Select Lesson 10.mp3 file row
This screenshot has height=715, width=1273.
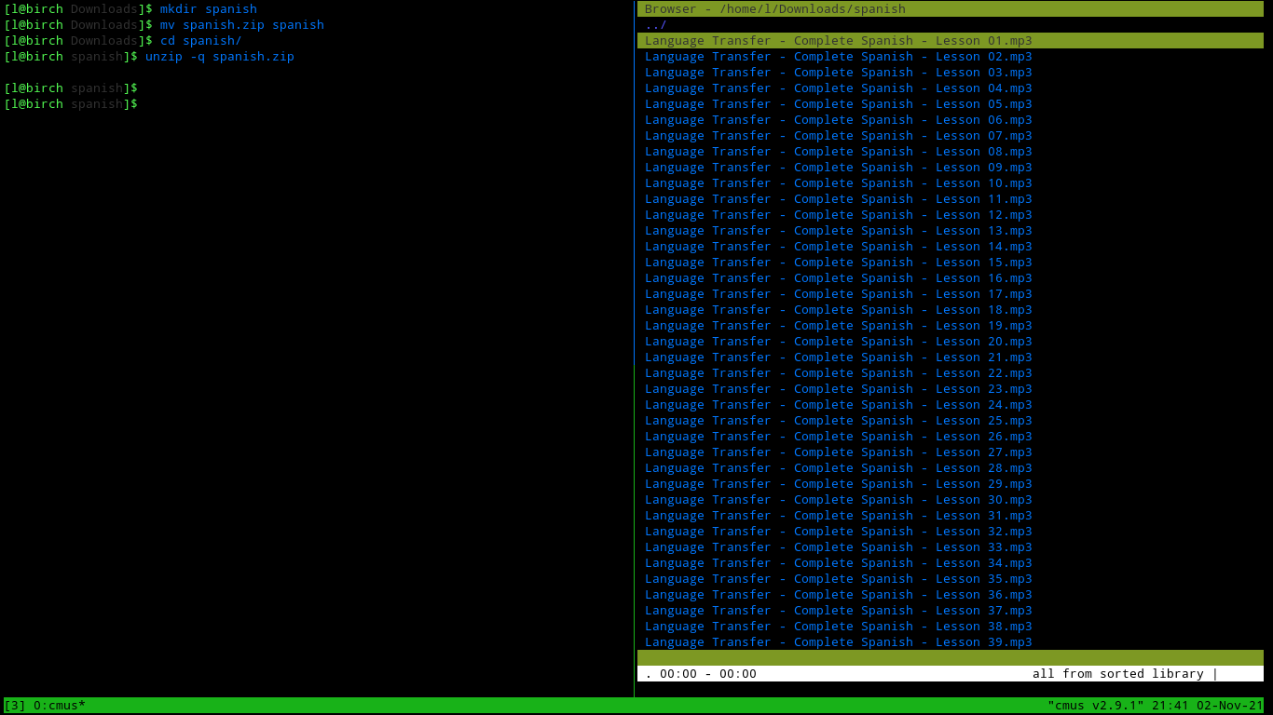(x=951, y=182)
